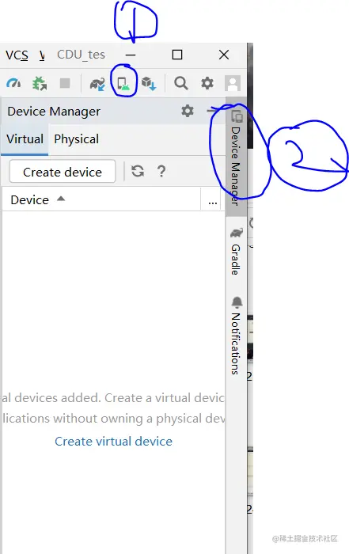Open the column options ellipsis
Viewport: 349px width, 554px height.
tap(212, 201)
